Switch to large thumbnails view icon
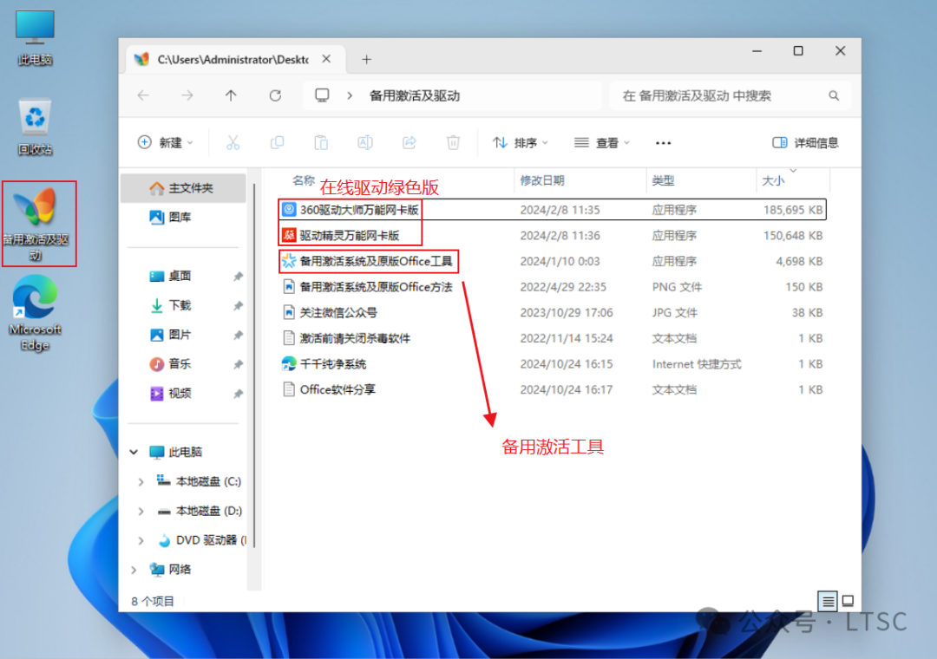Image resolution: width=937 pixels, height=659 pixels. point(848,600)
